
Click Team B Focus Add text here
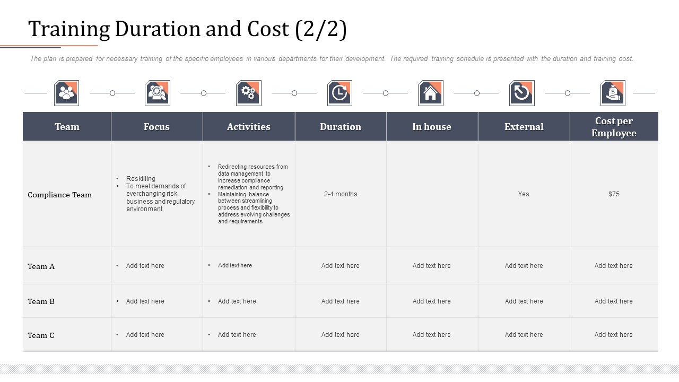tap(145, 301)
